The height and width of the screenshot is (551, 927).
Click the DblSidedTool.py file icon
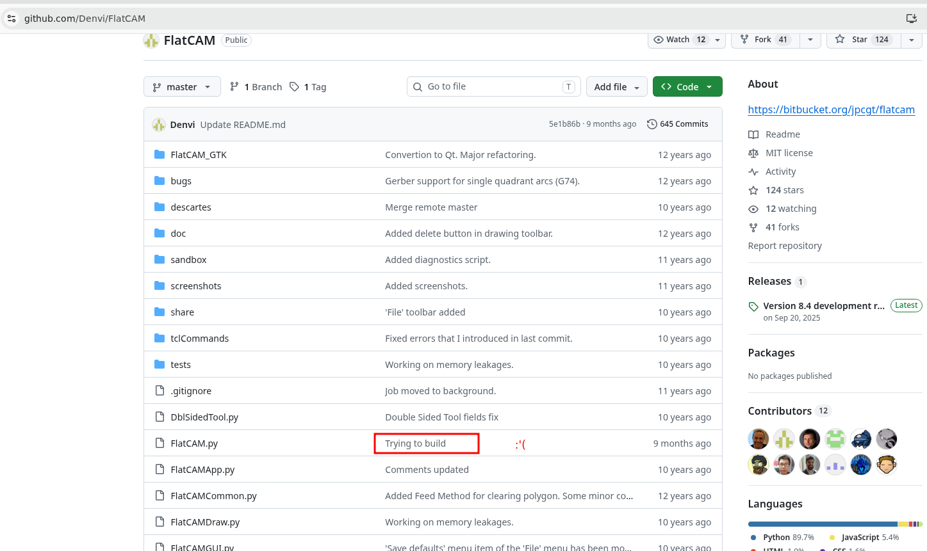[160, 417]
